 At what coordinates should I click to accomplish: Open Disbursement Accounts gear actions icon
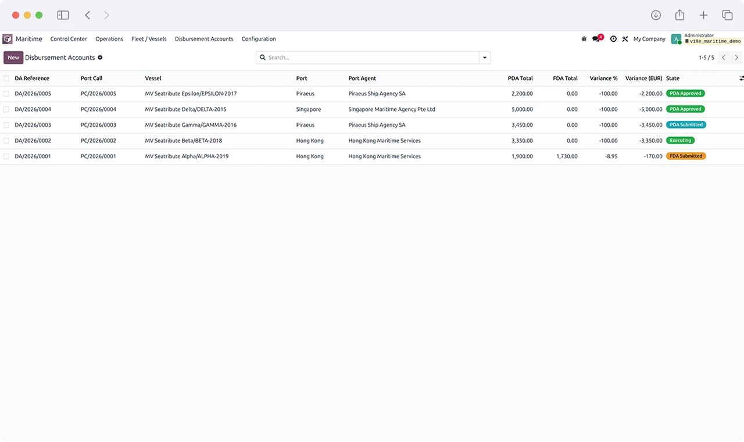(x=100, y=58)
